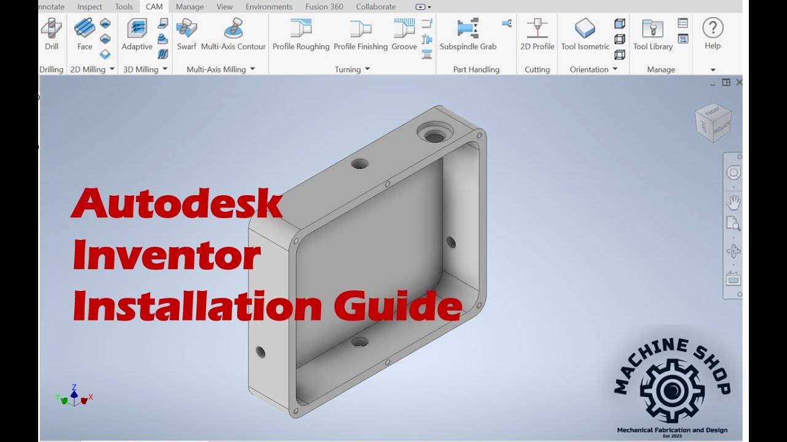
Task: Select the 2D Profile cutting tool
Action: [537, 34]
